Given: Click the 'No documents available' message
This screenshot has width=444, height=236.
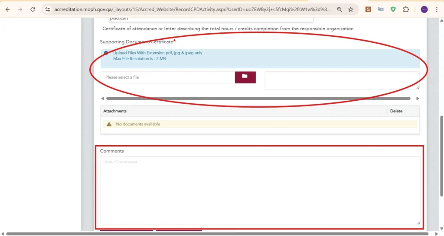Looking at the screenshot, I should (138, 124).
